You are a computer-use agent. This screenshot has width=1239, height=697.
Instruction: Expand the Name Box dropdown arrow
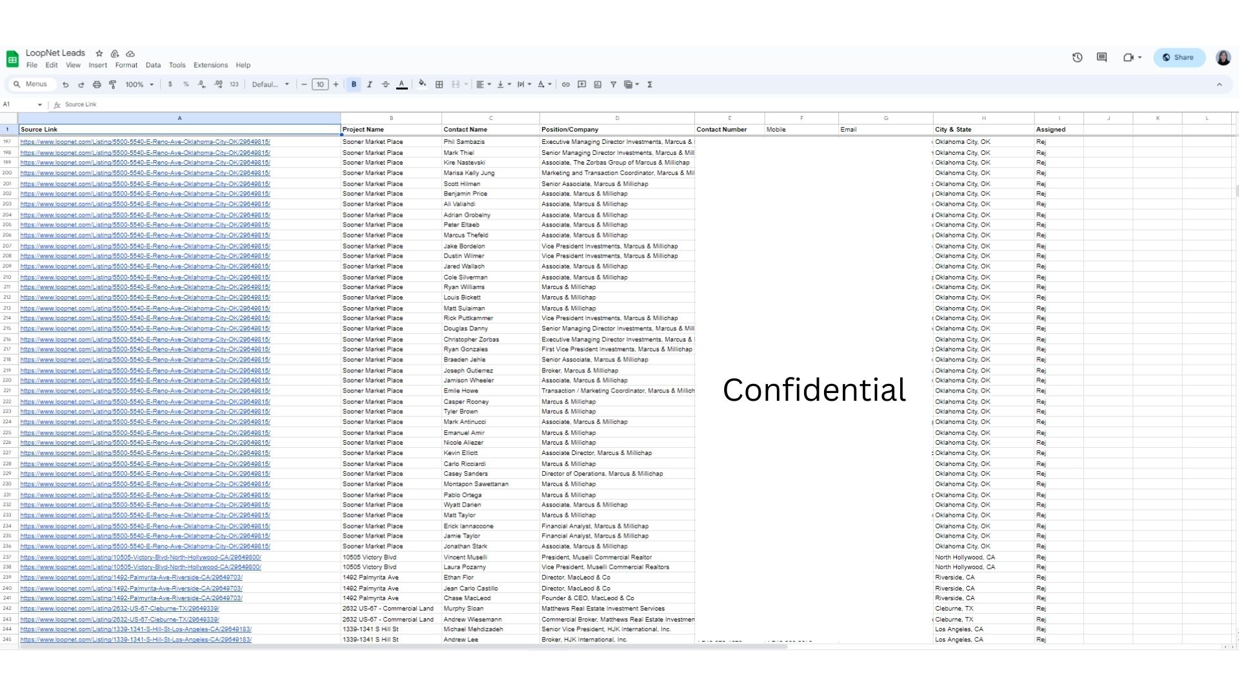pyautogui.click(x=40, y=105)
